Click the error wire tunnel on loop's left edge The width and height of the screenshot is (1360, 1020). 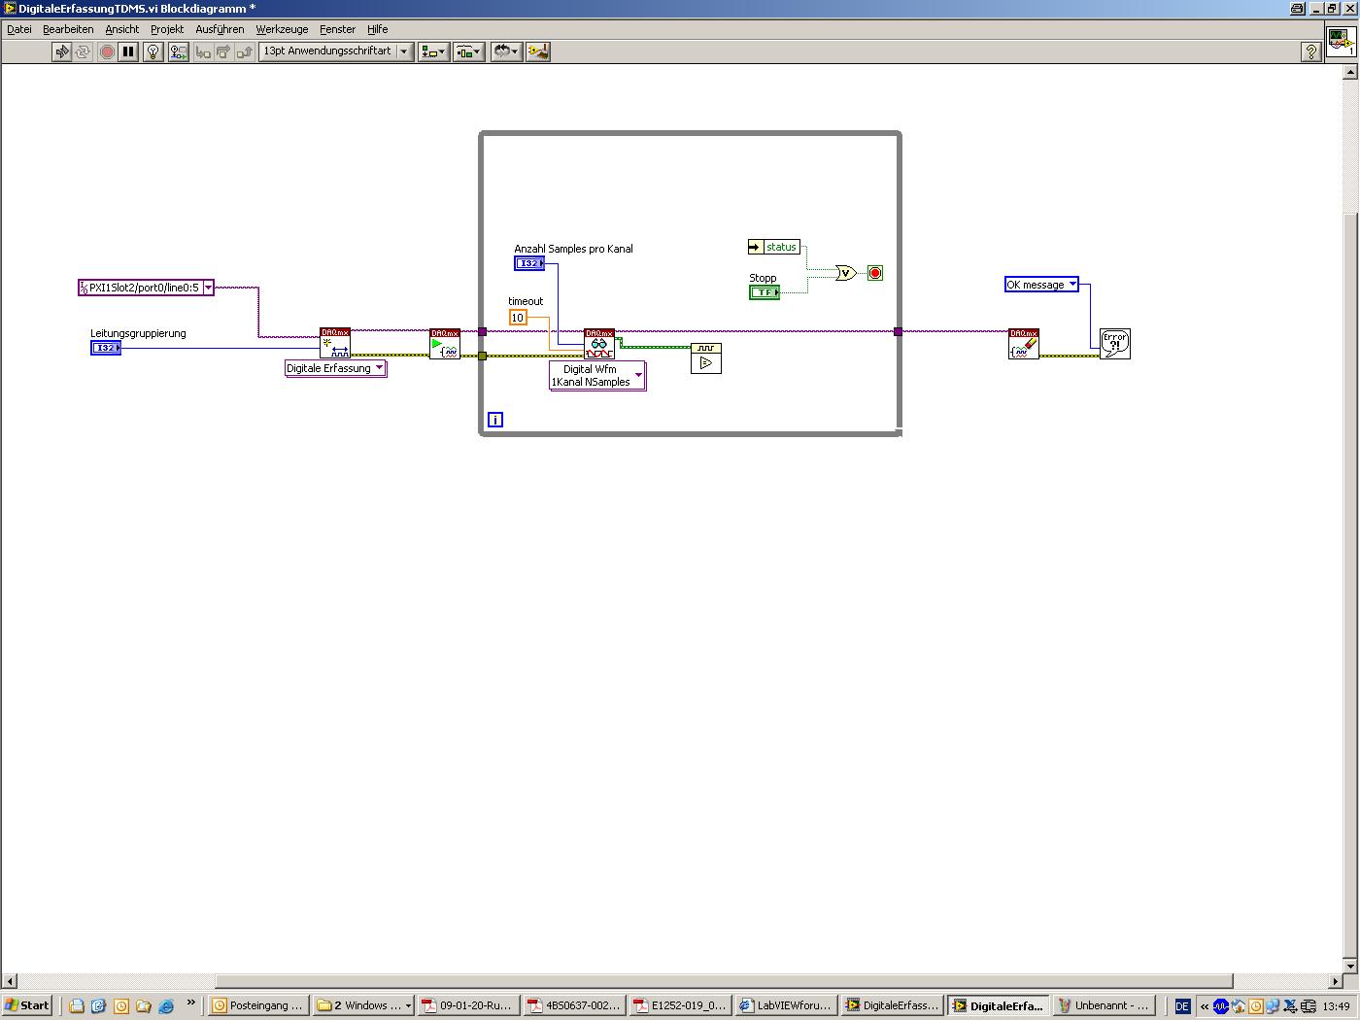click(x=483, y=357)
